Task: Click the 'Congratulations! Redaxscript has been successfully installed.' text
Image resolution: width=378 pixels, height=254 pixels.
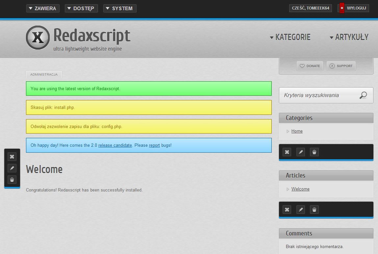Action: (84, 190)
